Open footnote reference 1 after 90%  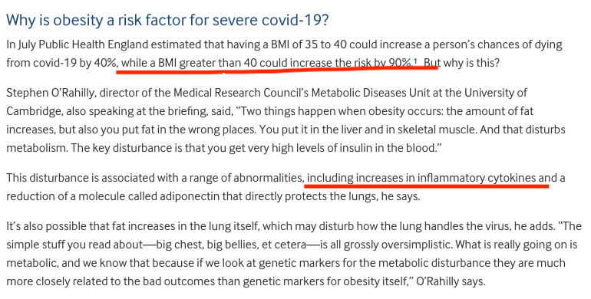[415, 61]
